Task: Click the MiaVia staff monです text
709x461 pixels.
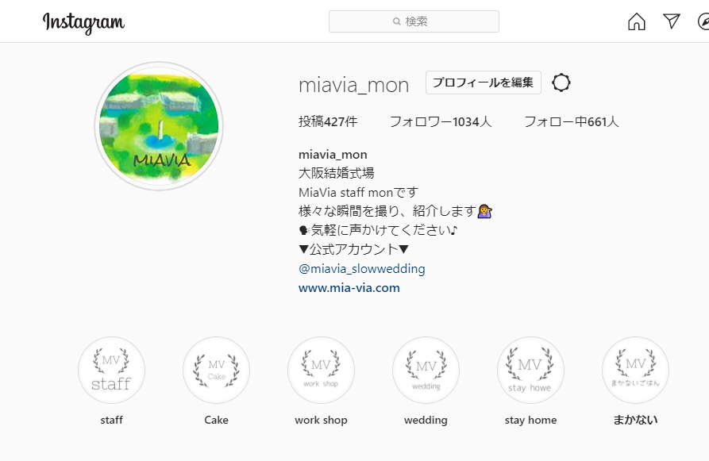Action: click(359, 193)
